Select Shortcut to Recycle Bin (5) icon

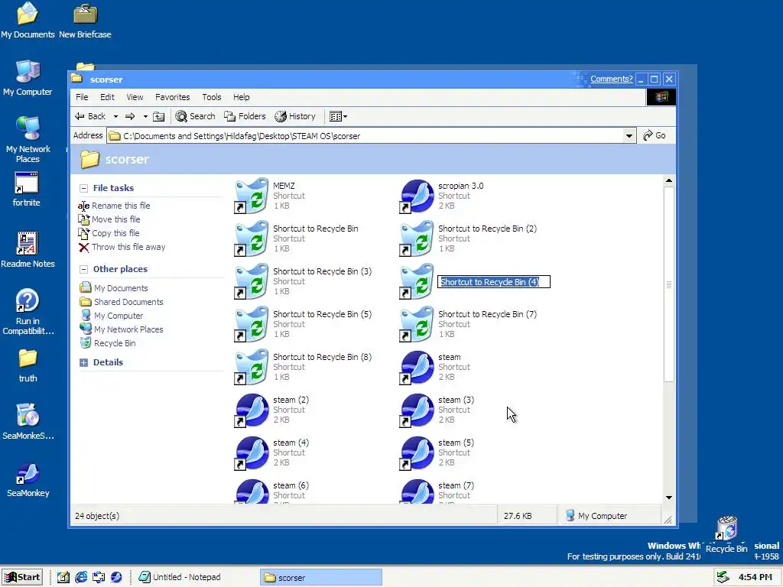click(x=251, y=324)
